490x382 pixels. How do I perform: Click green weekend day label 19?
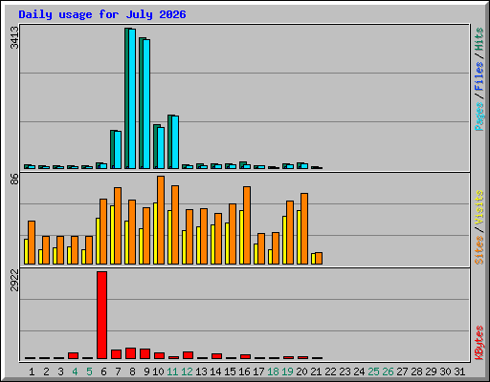287,371
